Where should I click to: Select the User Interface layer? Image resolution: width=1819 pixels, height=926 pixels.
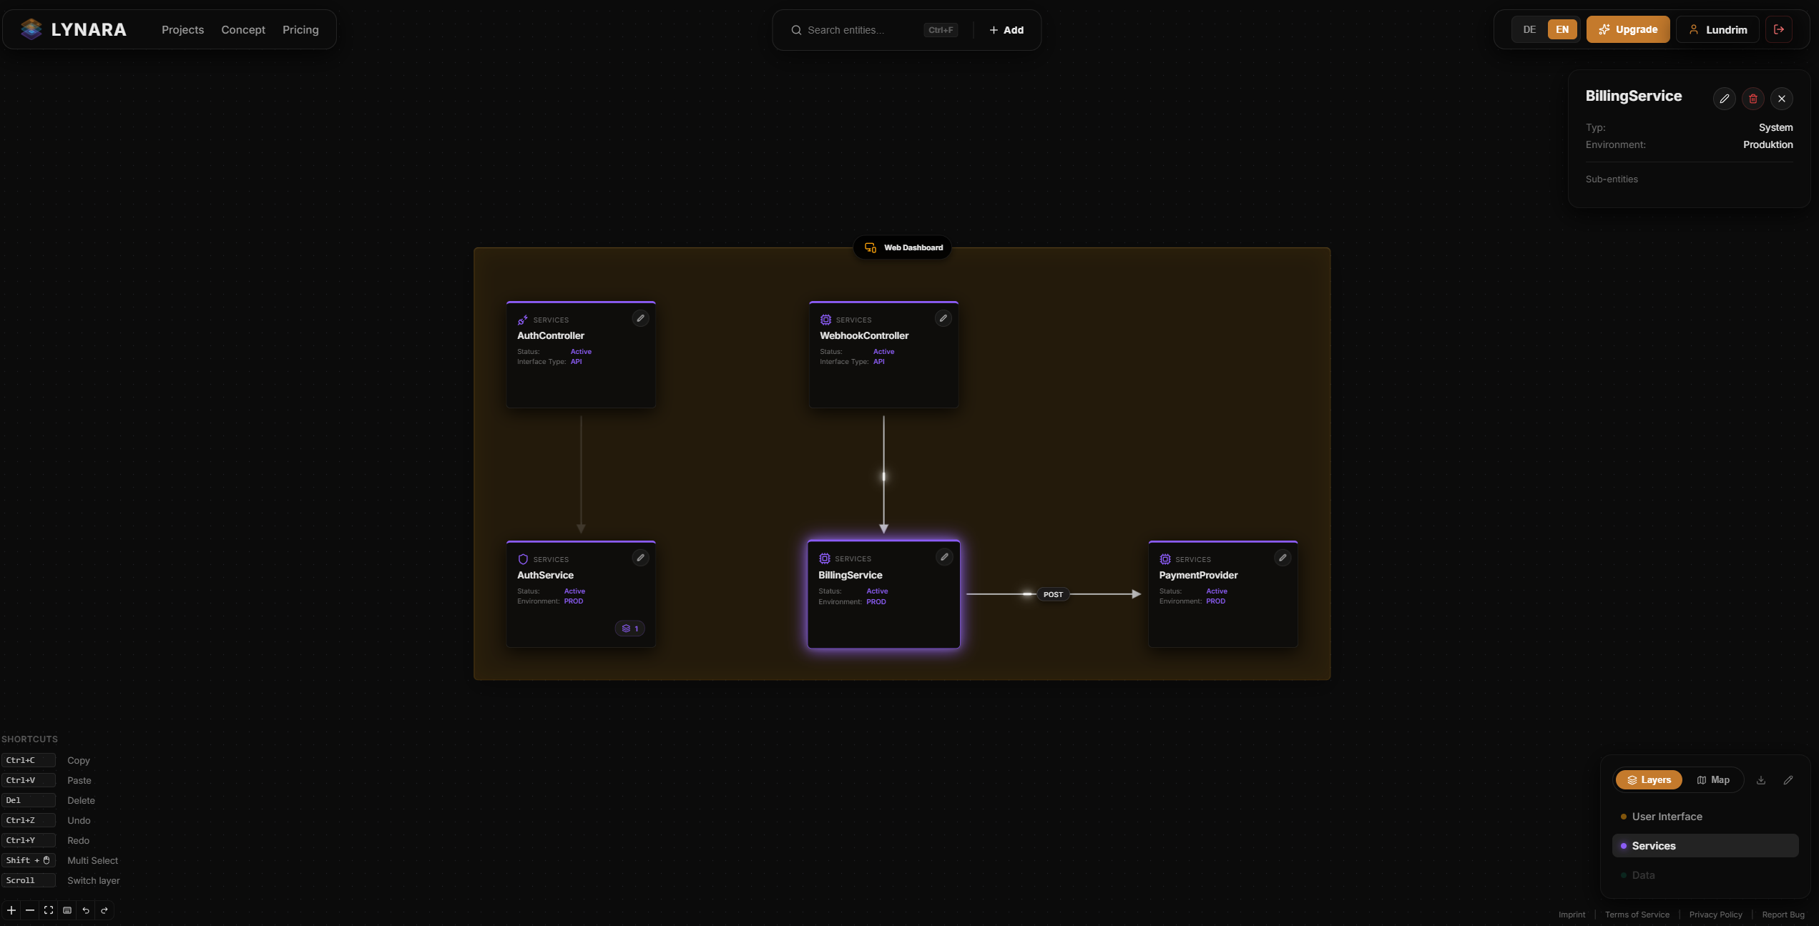coord(1667,816)
